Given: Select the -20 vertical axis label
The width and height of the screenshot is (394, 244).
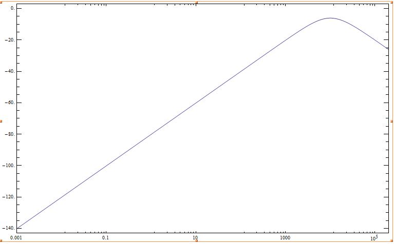Looking at the screenshot, I should 10,40.
